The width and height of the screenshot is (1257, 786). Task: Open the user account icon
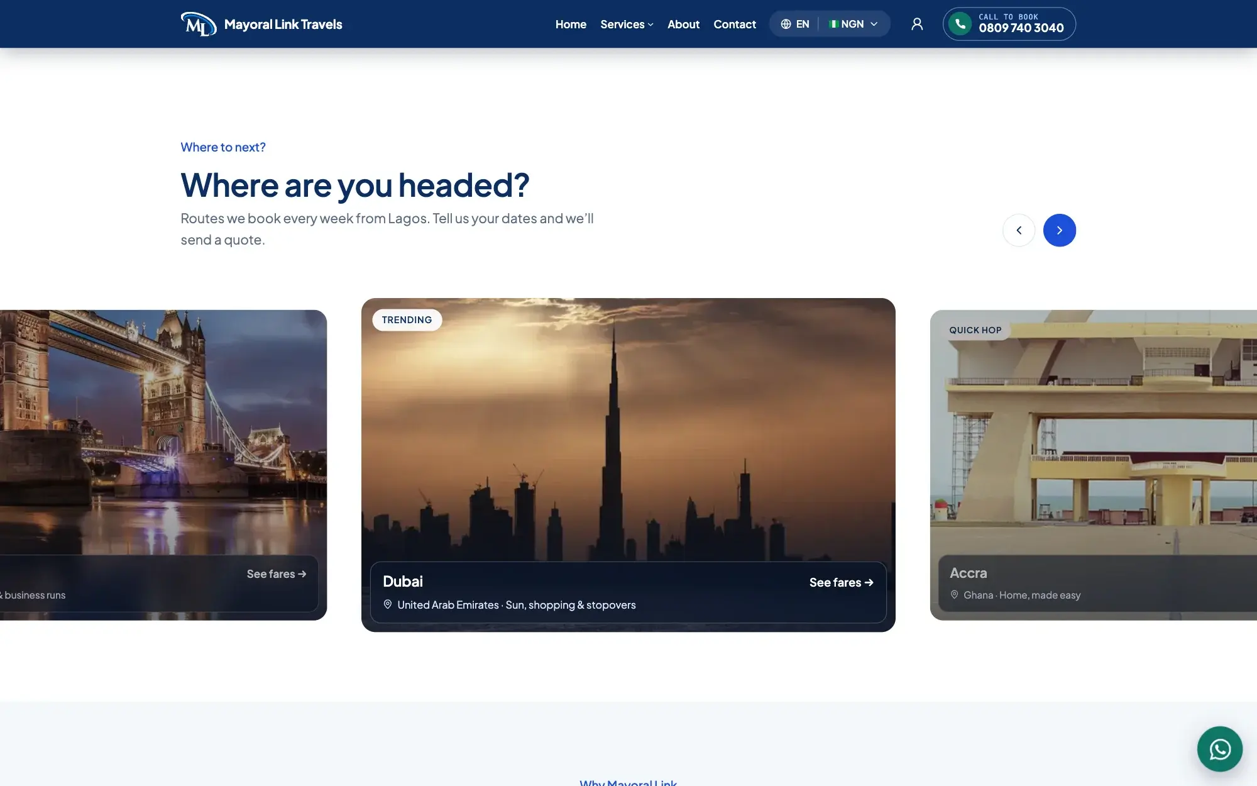click(x=917, y=24)
